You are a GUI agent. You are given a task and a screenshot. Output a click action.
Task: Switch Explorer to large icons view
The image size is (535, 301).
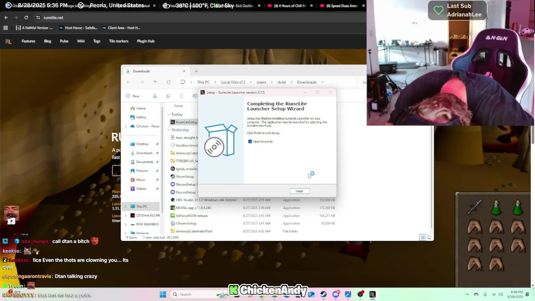click(x=429, y=237)
